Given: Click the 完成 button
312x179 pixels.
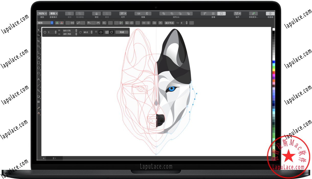Looking at the screenshot, I should point(122,32).
